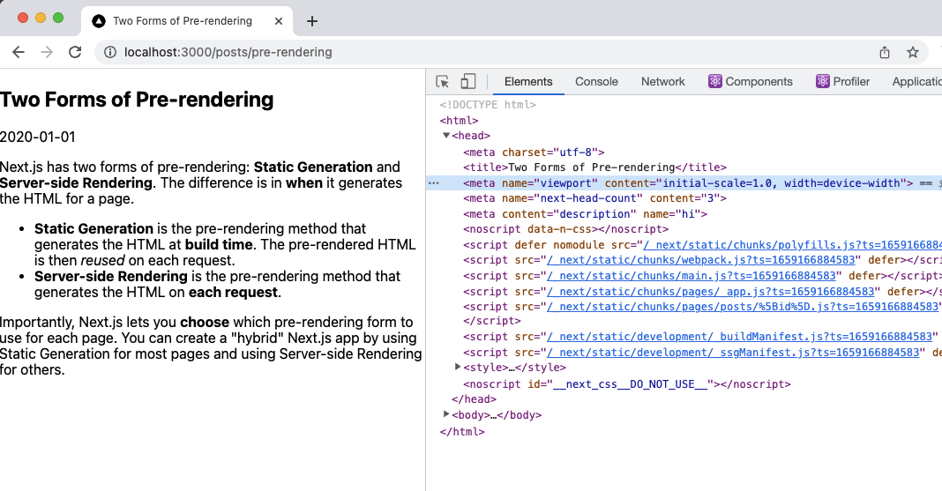942x491 pixels.
Task: Select the opening <html> node
Action: pyautogui.click(x=459, y=121)
